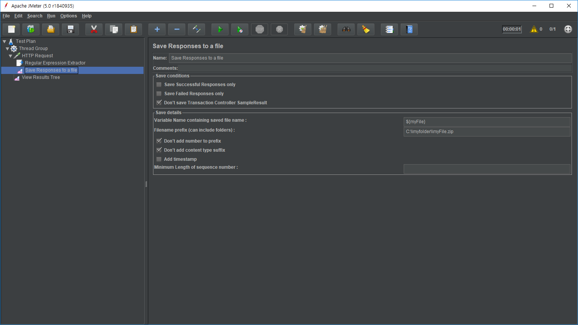Click the New test plan icon

tap(11, 29)
